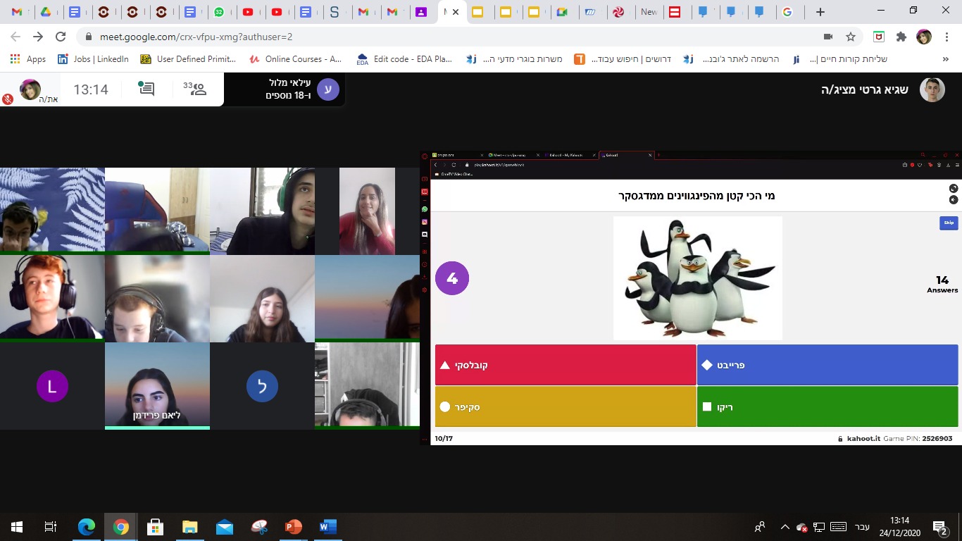
Task: Open the Jobs | LinkedIn bookmark
Action: [x=94, y=59]
